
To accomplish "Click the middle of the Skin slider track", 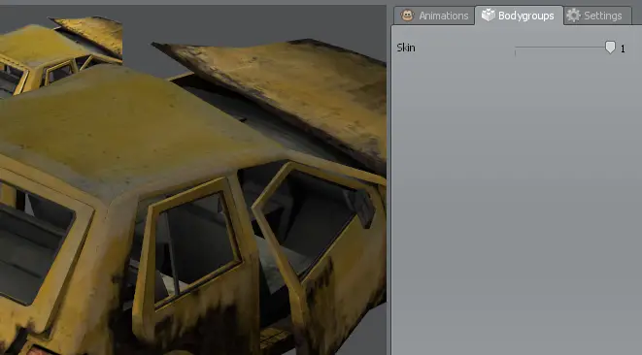I will [562, 48].
